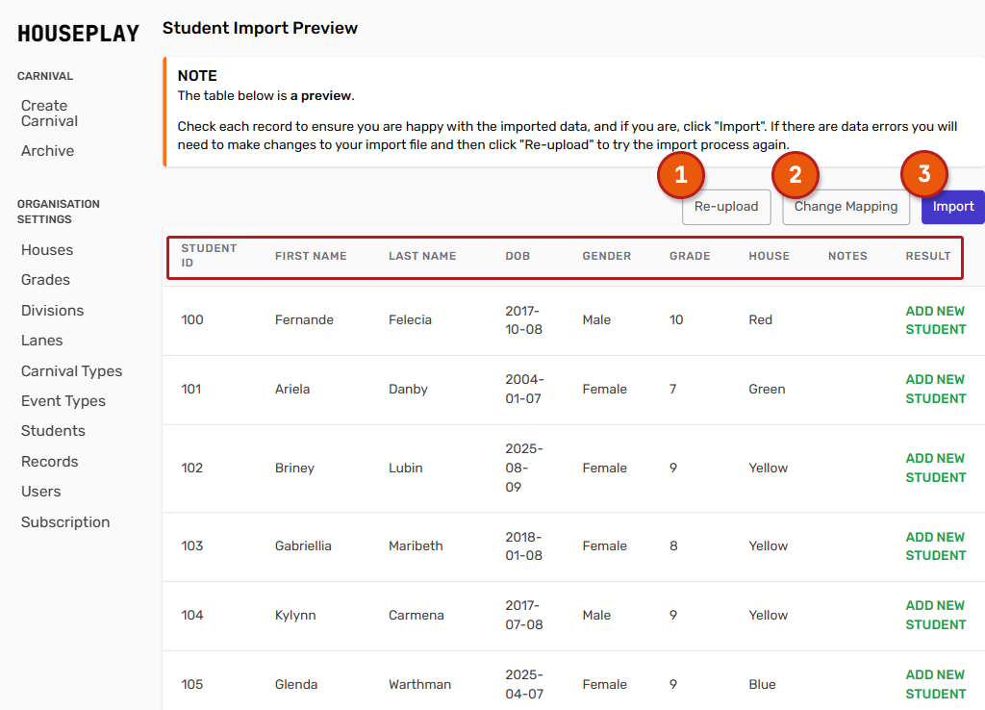Open the Students sidebar link
Viewport: 985px width, 710px height.
tap(53, 431)
